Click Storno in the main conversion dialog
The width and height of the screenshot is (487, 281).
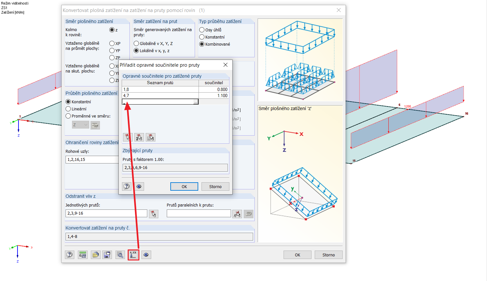pyautogui.click(x=329, y=255)
